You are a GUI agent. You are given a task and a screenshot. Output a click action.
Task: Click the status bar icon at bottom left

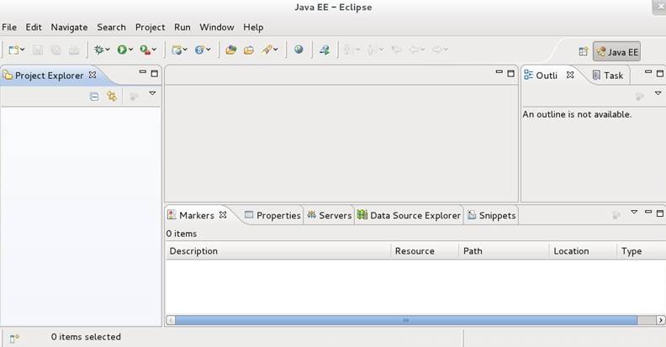[14, 338]
